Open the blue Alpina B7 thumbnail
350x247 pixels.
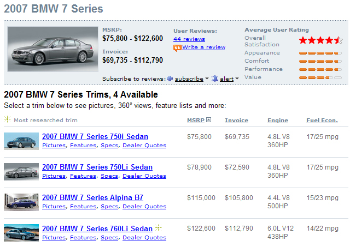[x=21, y=202]
